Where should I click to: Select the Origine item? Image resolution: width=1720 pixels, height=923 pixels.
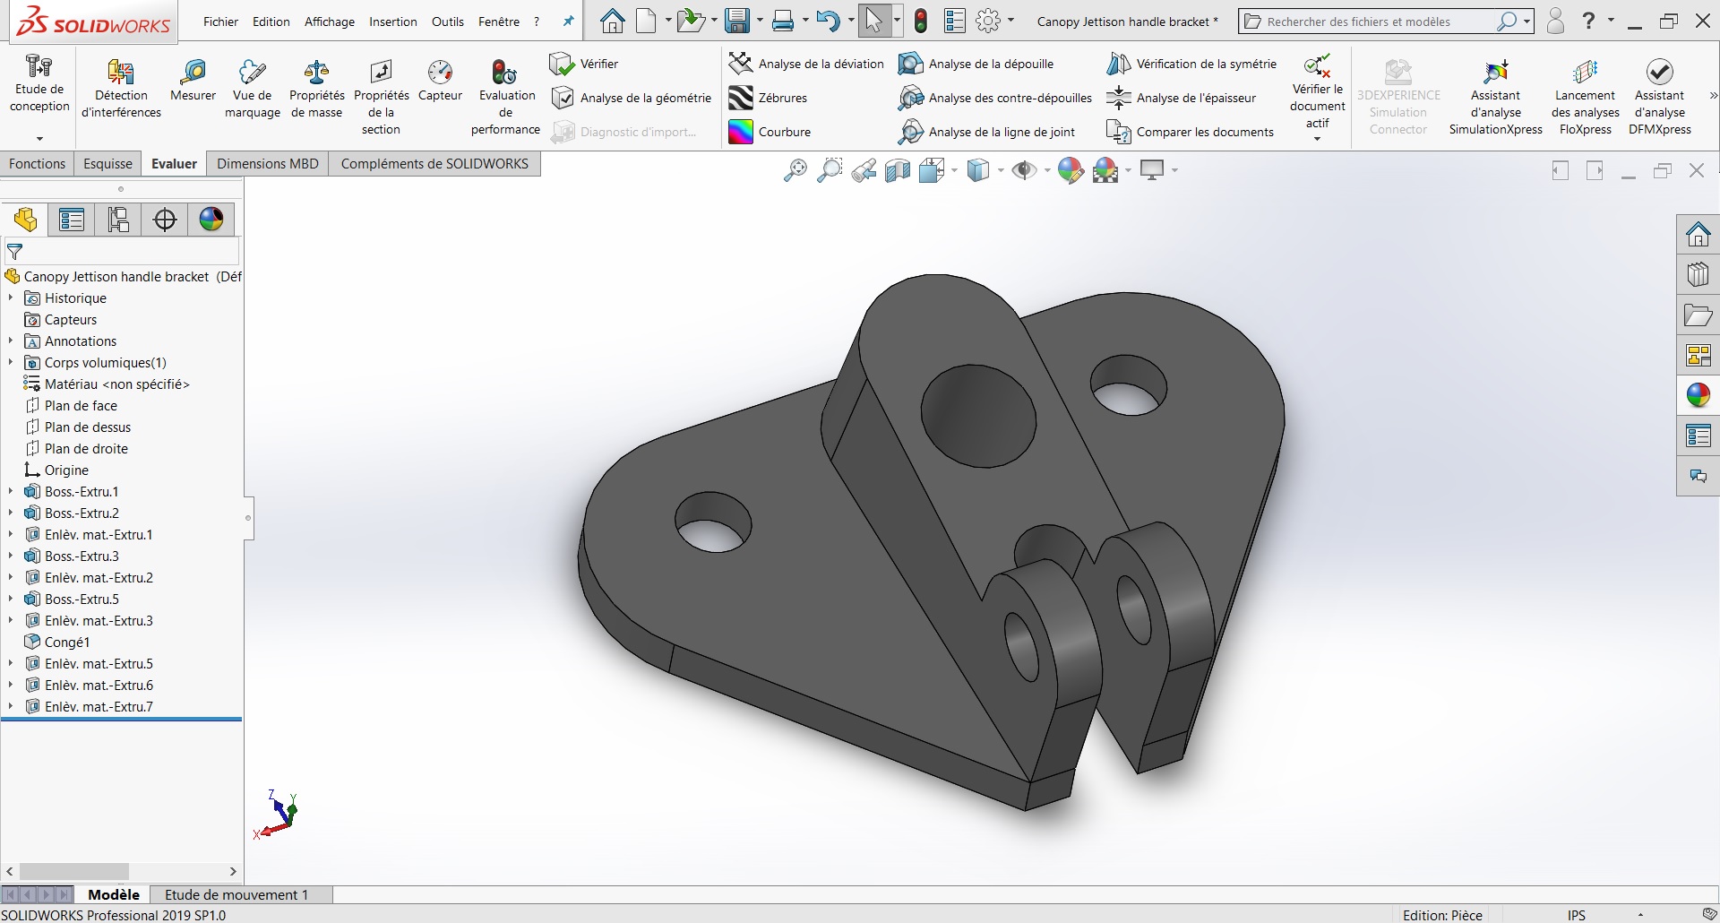point(56,470)
